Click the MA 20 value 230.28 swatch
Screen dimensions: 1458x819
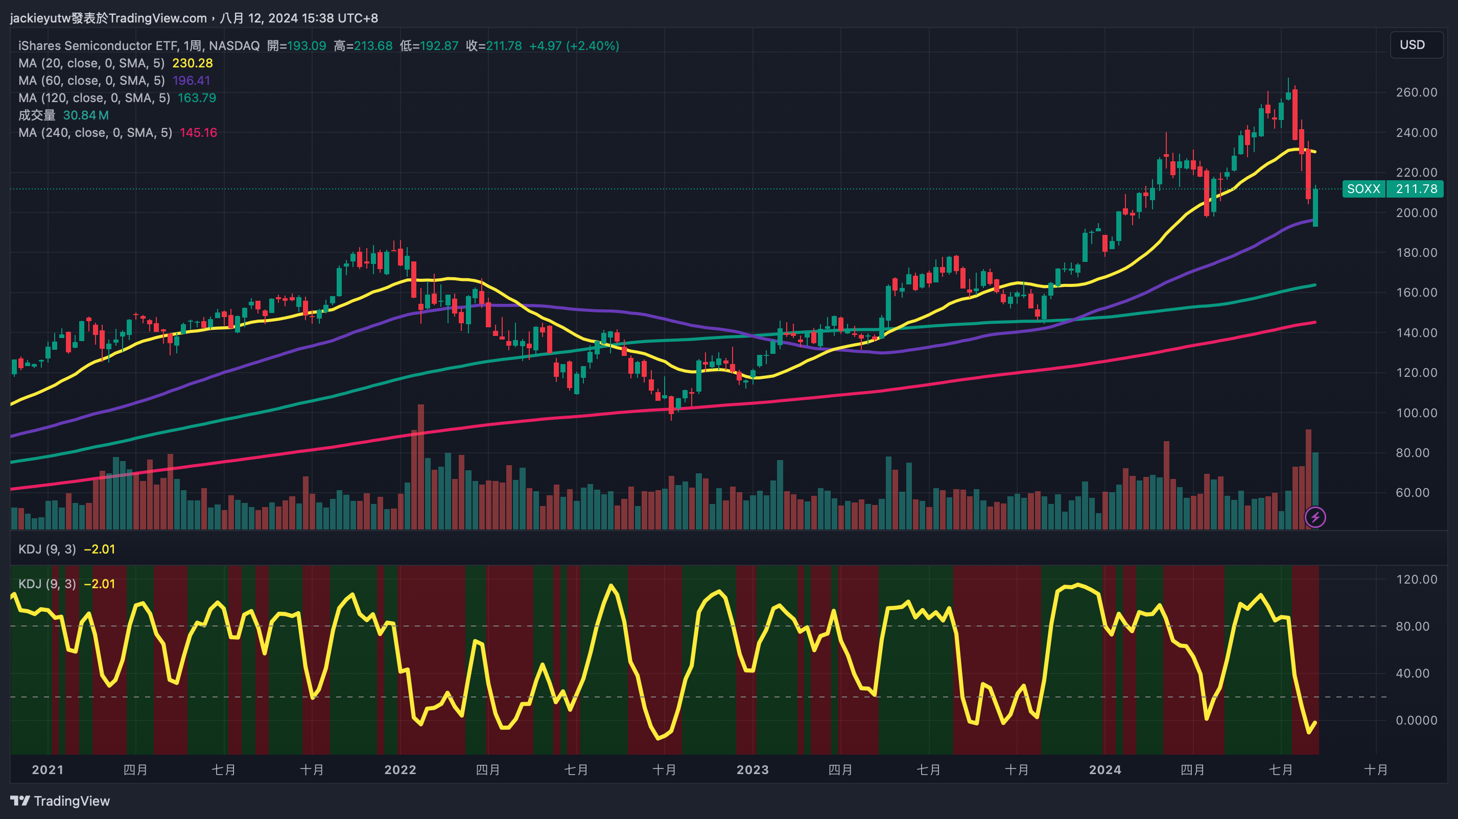tap(193, 63)
